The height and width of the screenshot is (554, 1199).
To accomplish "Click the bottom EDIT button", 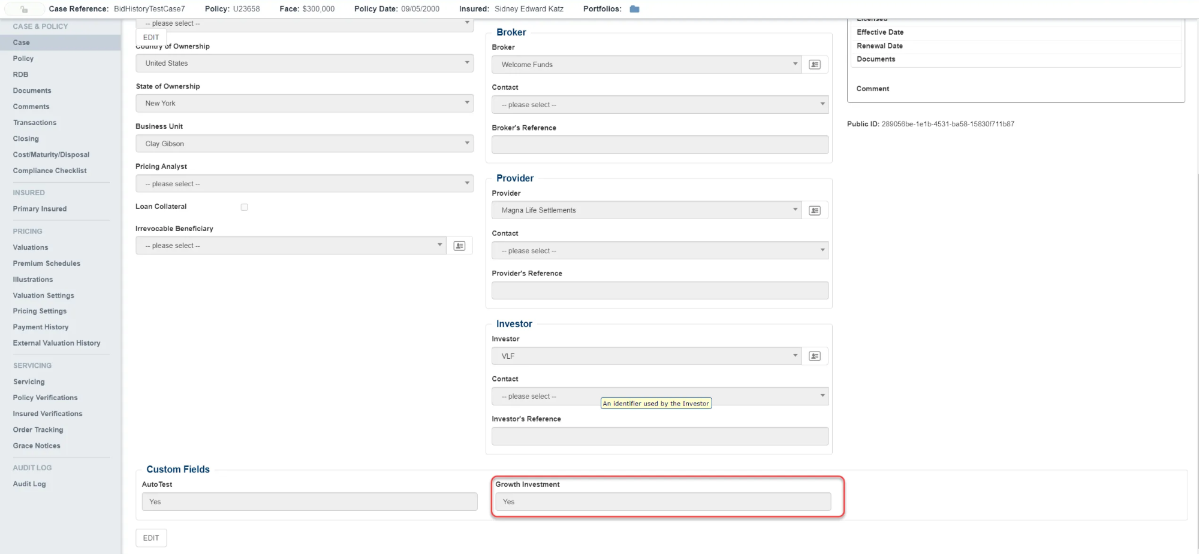I will [151, 538].
